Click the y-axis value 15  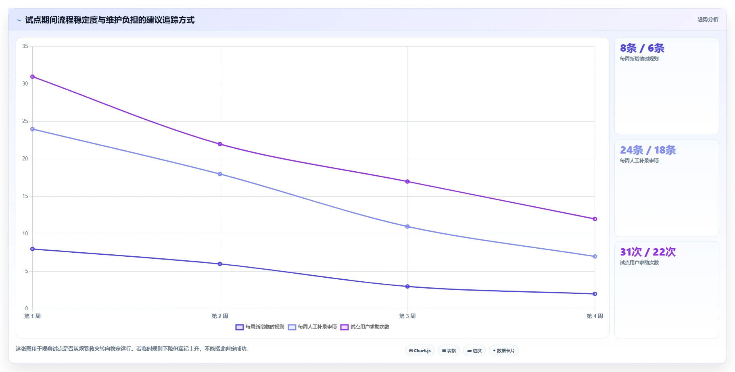[x=25, y=196]
